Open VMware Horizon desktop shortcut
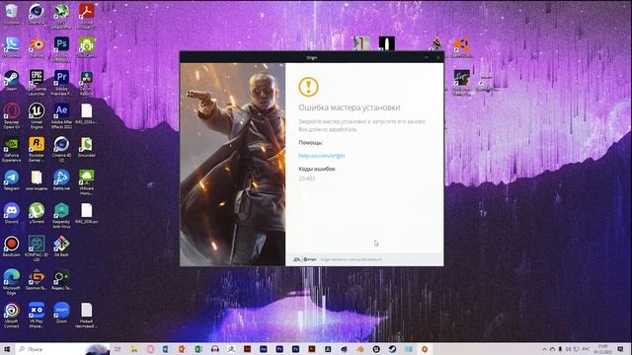This screenshot has width=632, height=355. [x=86, y=181]
